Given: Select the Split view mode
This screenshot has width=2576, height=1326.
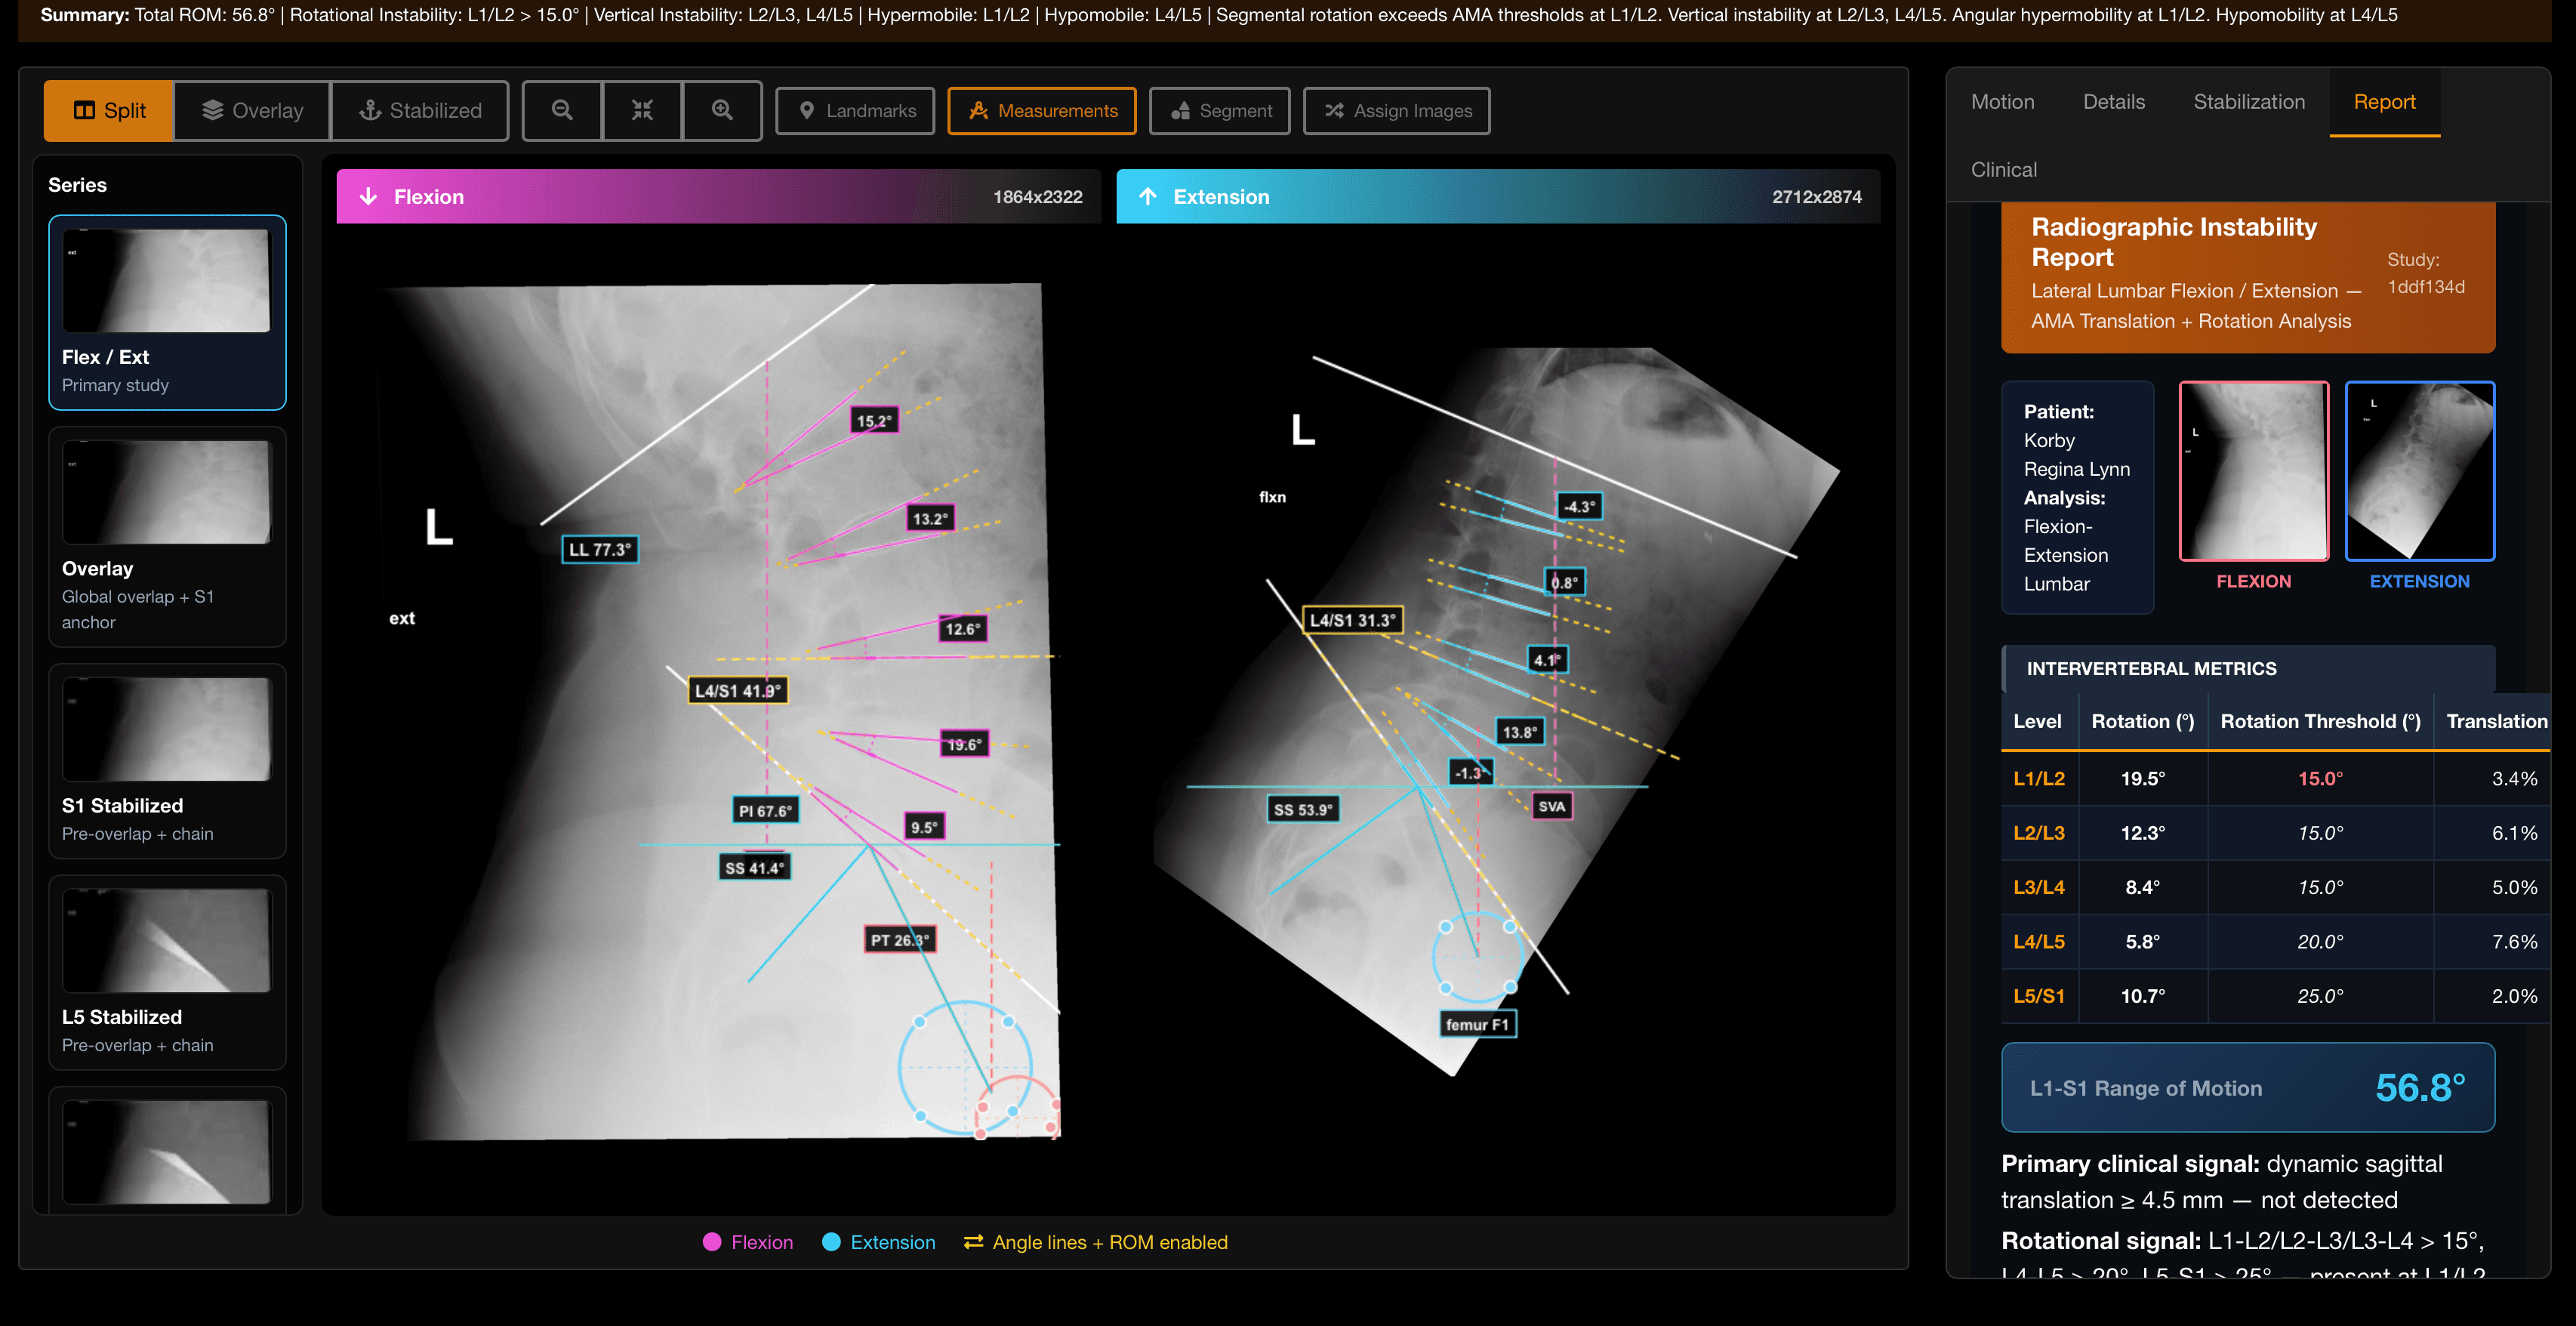Looking at the screenshot, I should coord(109,111).
